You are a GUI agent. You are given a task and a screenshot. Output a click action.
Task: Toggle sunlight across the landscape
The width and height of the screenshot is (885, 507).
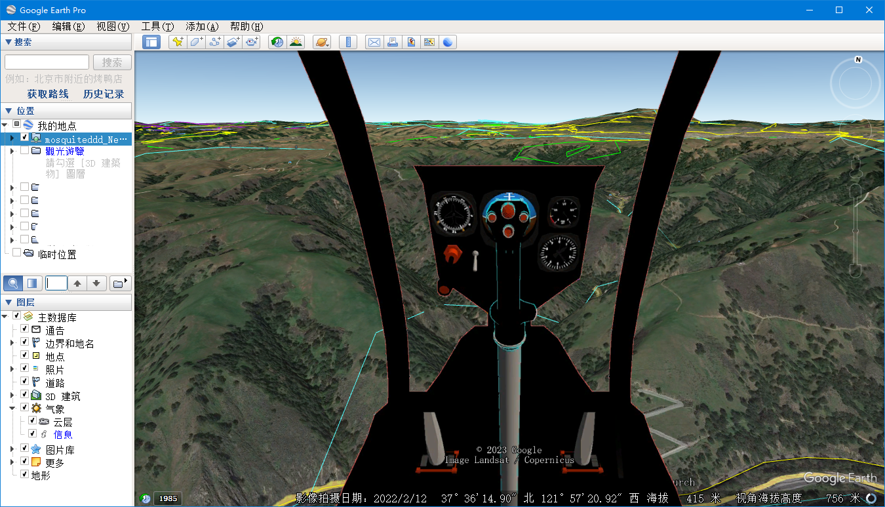(296, 42)
